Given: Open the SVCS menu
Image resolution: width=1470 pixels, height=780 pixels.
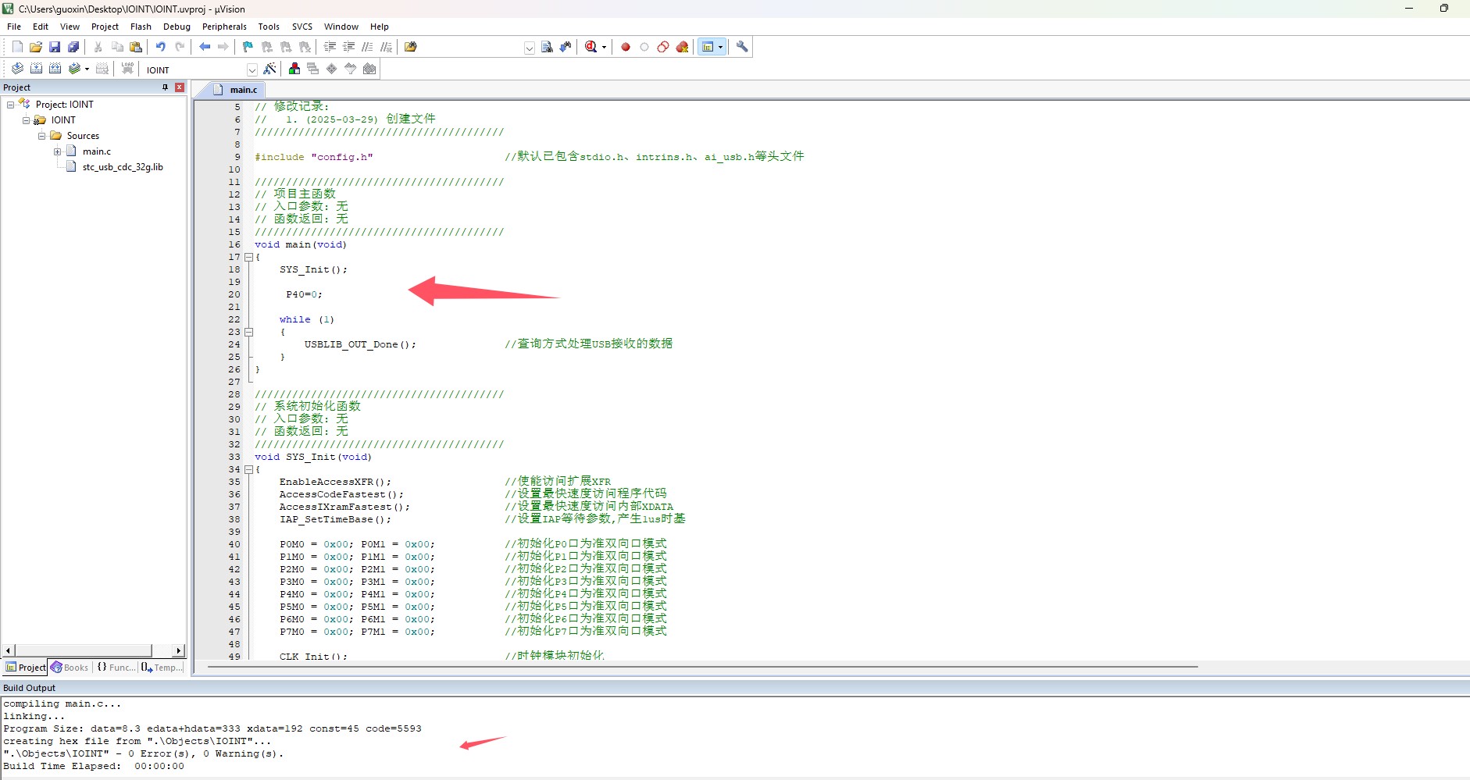Looking at the screenshot, I should pos(302,27).
